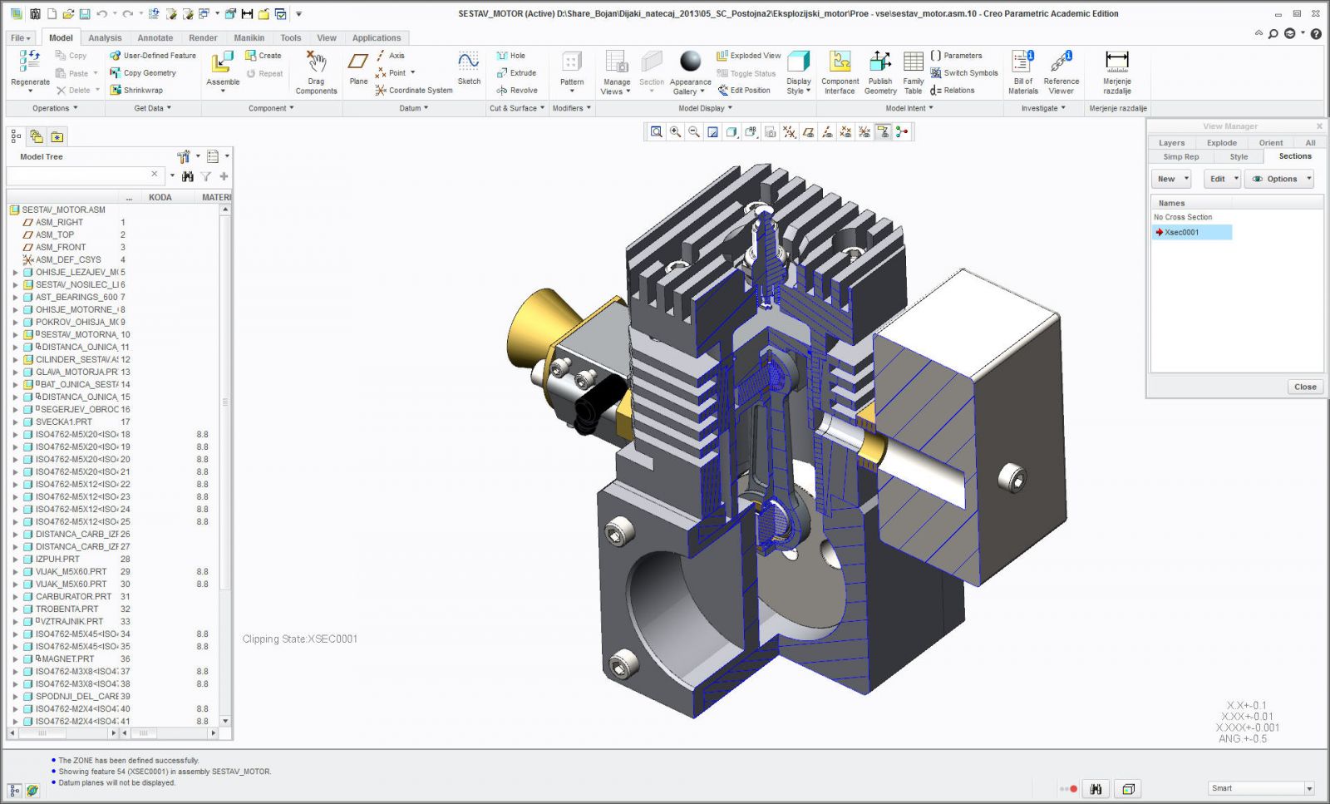Open the Appearance Gallery color sphere
This screenshot has width=1330, height=804.
tap(690, 62)
